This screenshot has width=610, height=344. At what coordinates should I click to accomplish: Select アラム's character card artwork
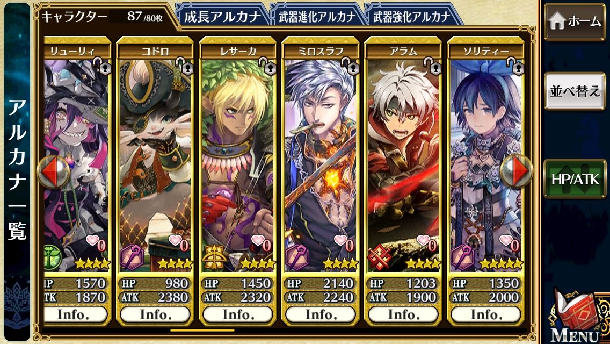click(403, 163)
